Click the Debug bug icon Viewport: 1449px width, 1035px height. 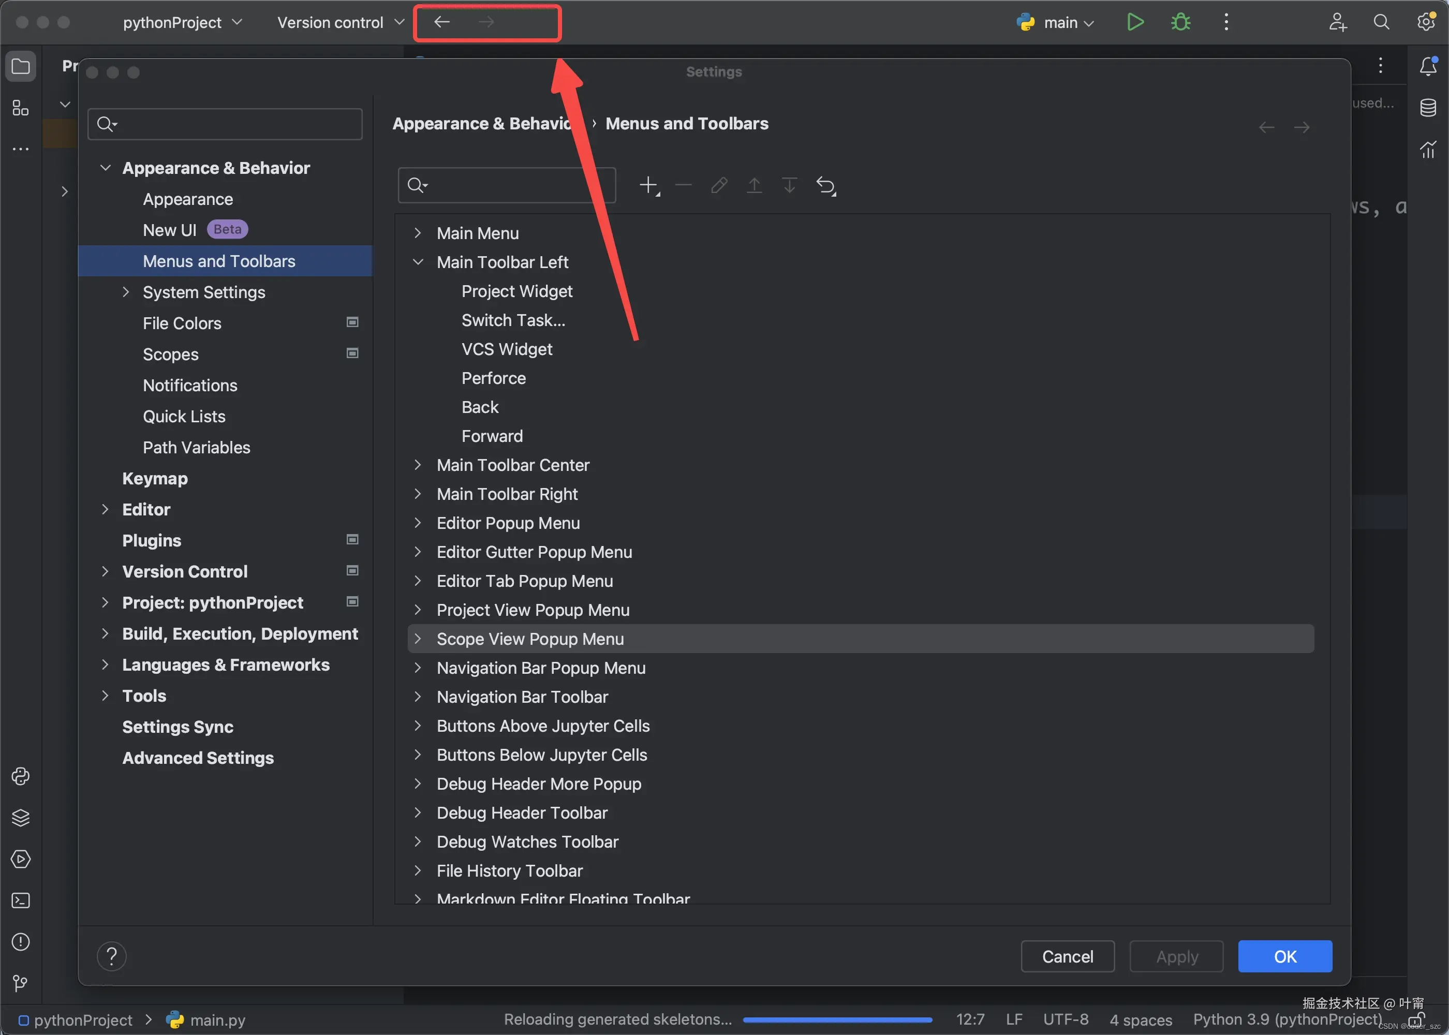pyautogui.click(x=1180, y=22)
